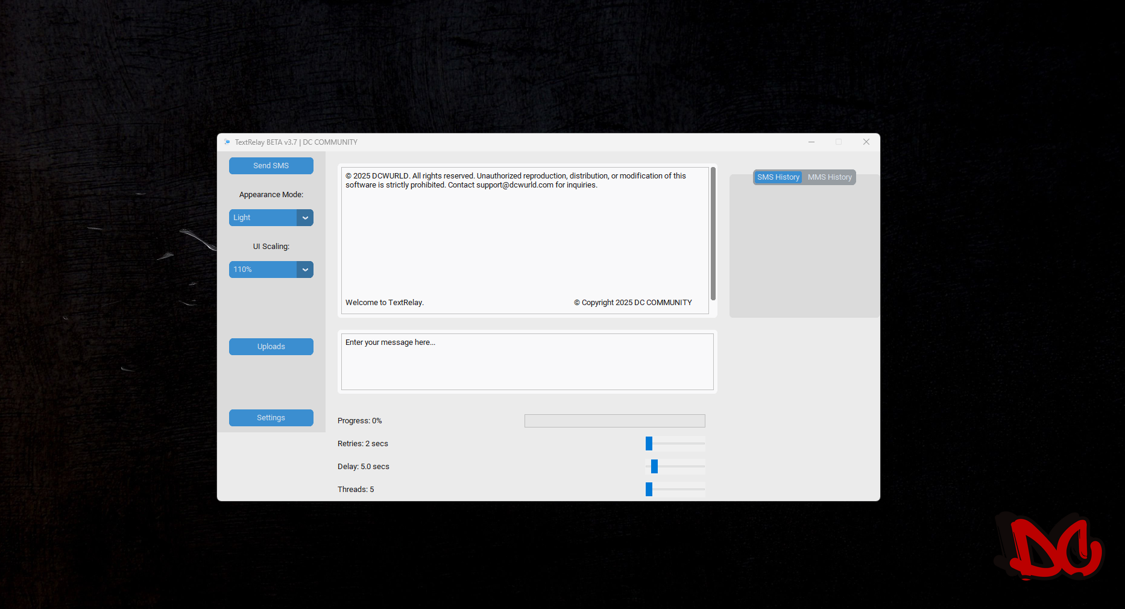The height and width of the screenshot is (609, 1125).
Task: Click the Retries slider handle
Action: [649, 444]
